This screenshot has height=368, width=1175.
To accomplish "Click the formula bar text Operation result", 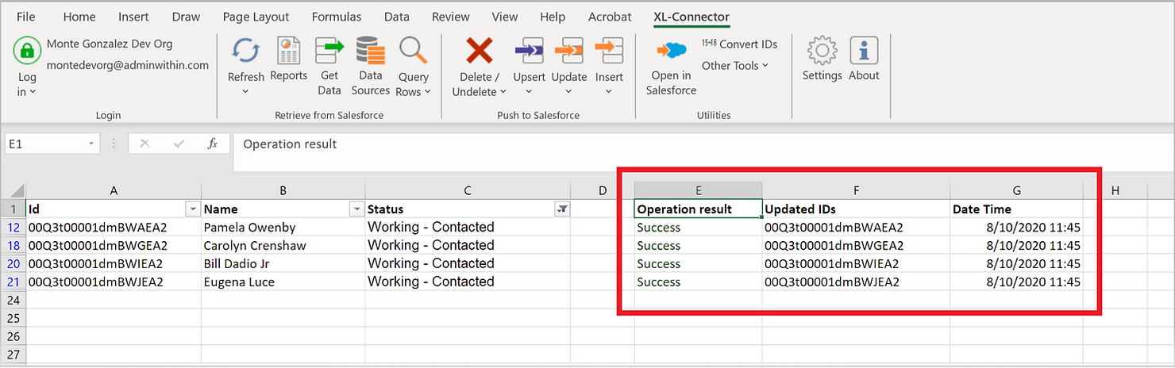I will 290,144.
